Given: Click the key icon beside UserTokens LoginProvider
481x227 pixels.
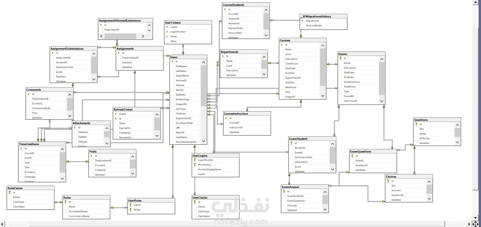Looking at the screenshot, I should click(167, 32).
